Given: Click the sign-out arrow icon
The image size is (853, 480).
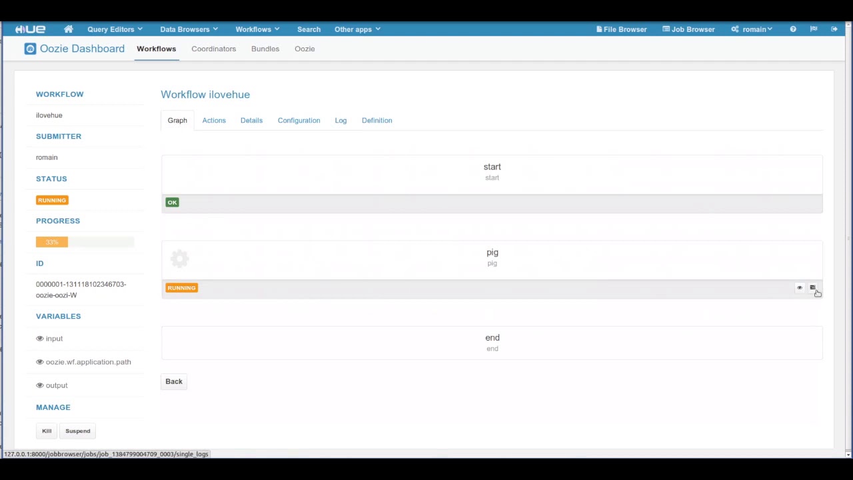Looking at the screenshot, I should coord(834,29).
